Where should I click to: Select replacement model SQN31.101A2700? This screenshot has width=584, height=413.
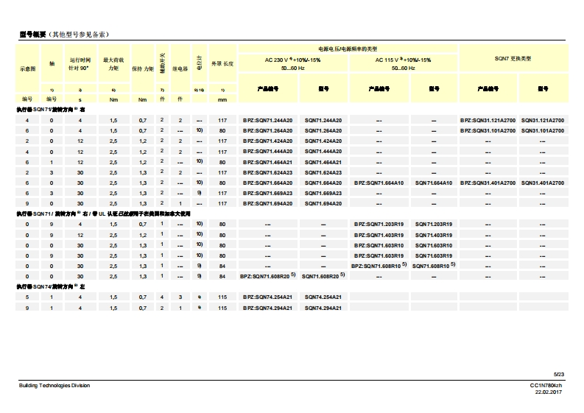point(542,130)
